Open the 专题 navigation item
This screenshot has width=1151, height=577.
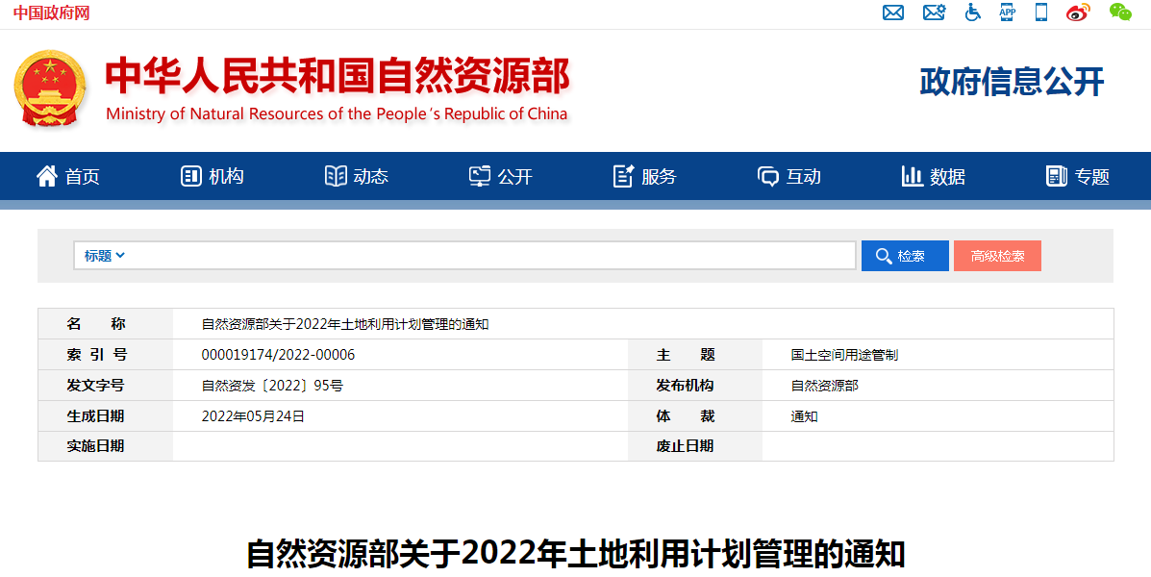1091,176
